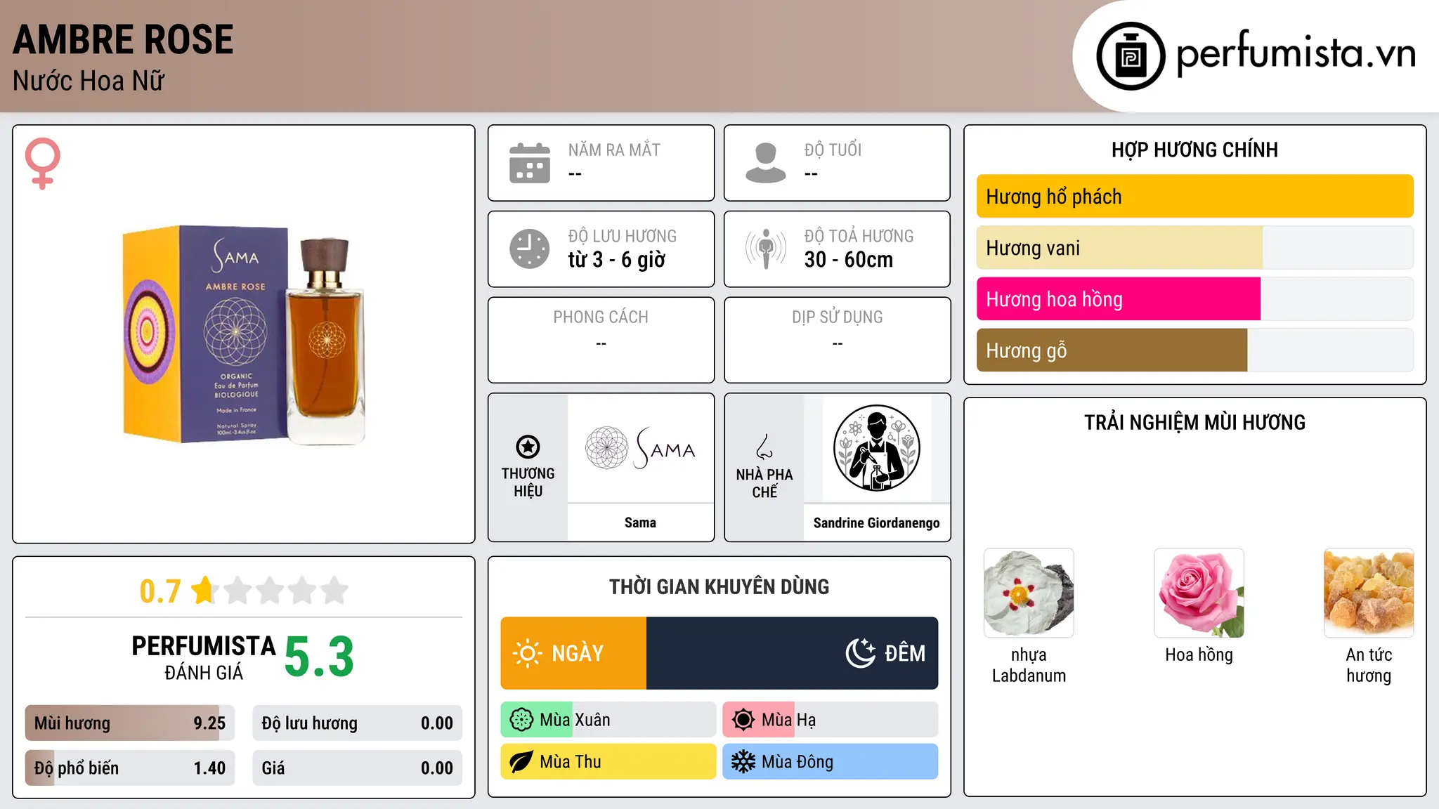Click the Hương gỗ accord bar

tap(1194, 350)
